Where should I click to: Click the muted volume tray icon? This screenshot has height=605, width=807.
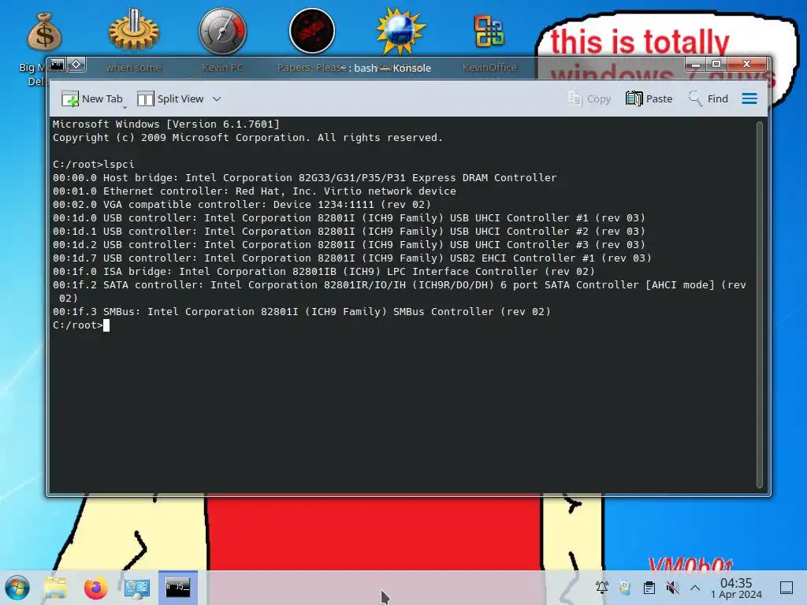(672, 588)
